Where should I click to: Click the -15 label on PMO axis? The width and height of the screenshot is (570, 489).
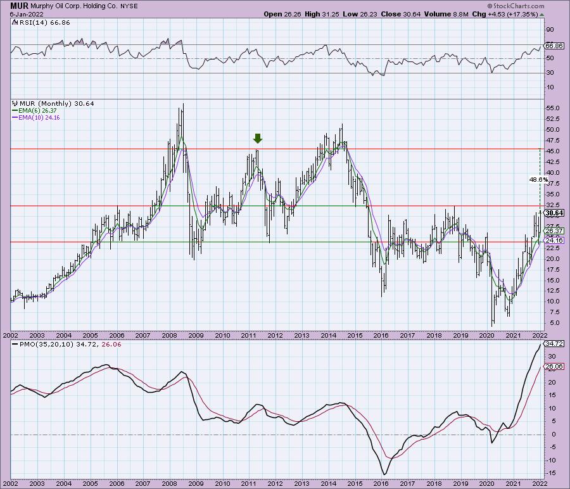[551, 473]
